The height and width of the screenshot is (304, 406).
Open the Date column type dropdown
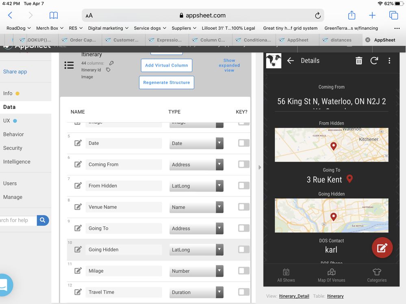(196, 143)
